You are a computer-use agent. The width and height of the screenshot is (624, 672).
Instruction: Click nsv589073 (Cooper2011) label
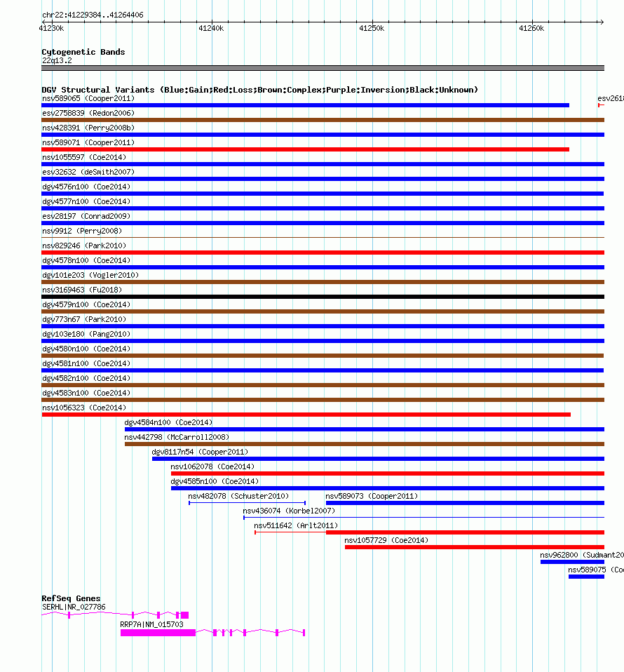tap(372, 496)
